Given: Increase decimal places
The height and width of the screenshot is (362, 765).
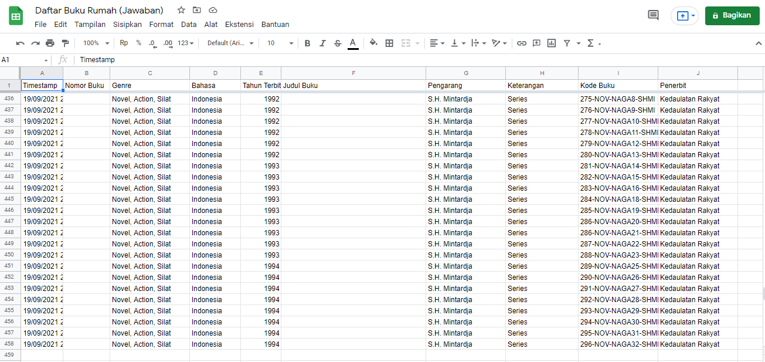Looking at the screenshot, I should point(168,43).
